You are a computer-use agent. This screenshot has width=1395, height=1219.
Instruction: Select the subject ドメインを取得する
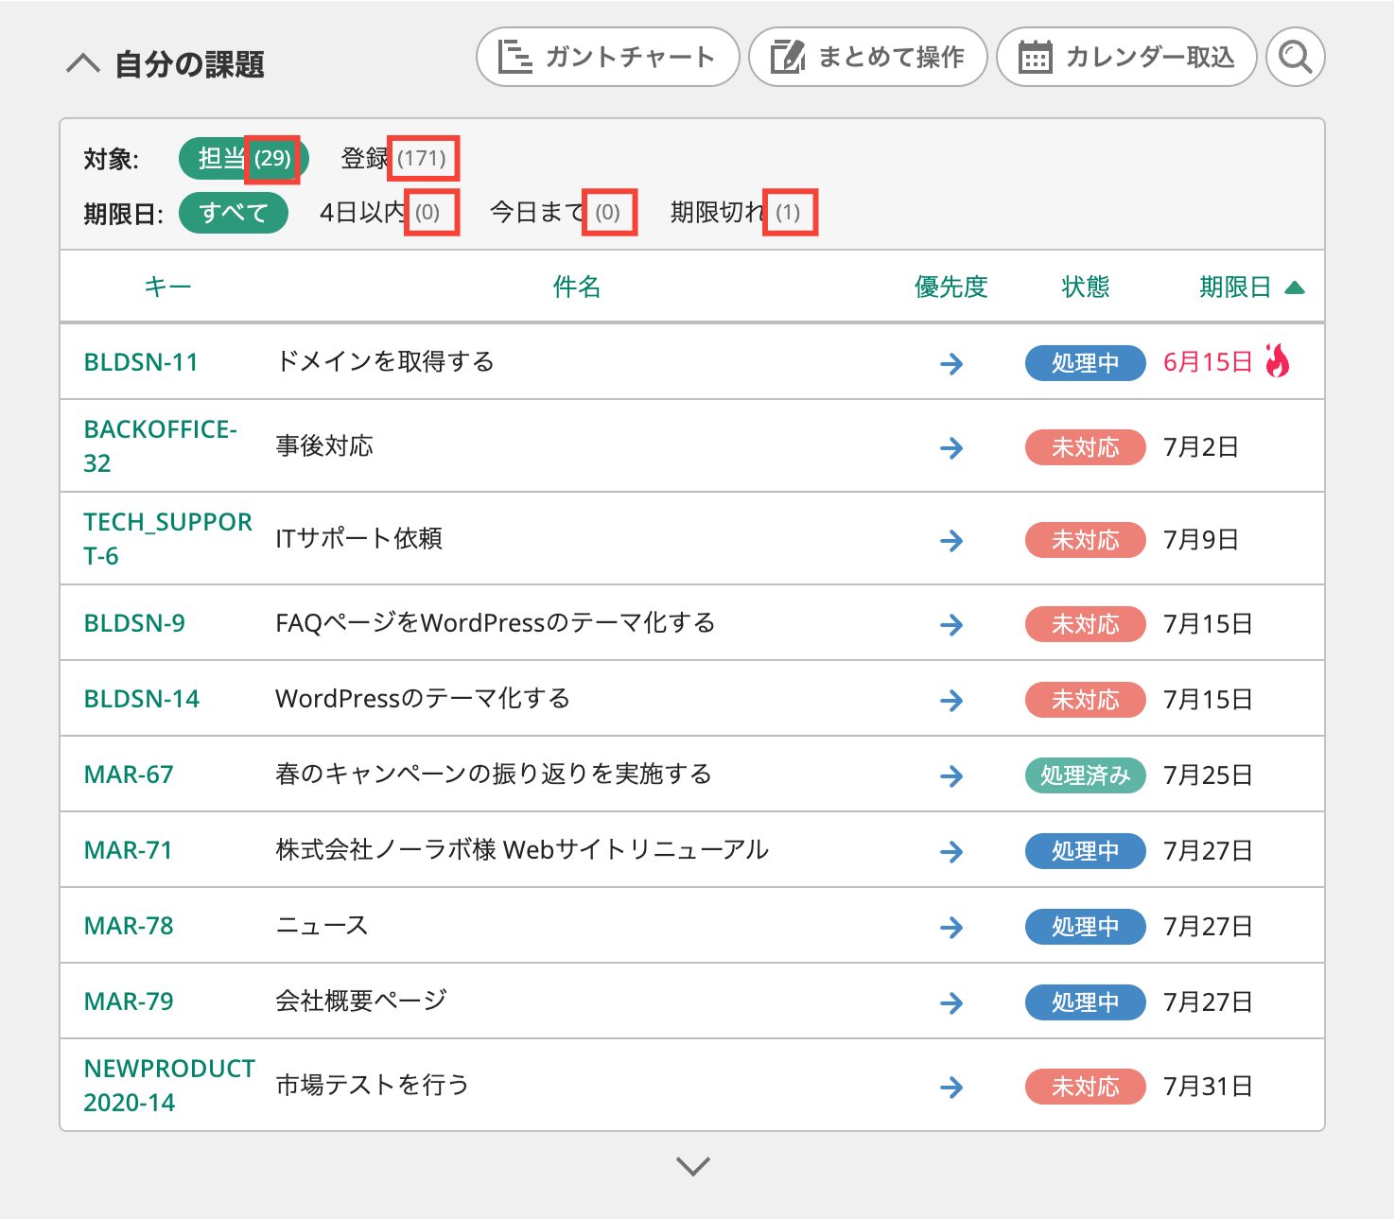[x=385, y=361]
